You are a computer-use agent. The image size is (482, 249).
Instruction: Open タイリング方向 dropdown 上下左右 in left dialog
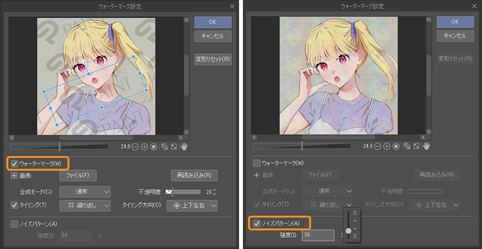[192, 206]
